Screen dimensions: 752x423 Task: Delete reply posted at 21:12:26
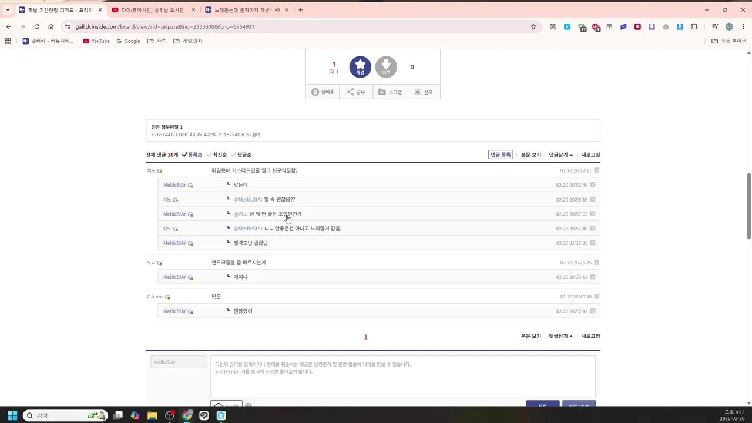point(593,243)
